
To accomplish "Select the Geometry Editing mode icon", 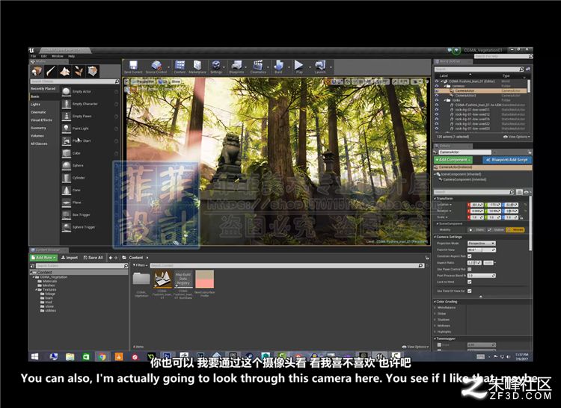I will click(x=92, y=72).
